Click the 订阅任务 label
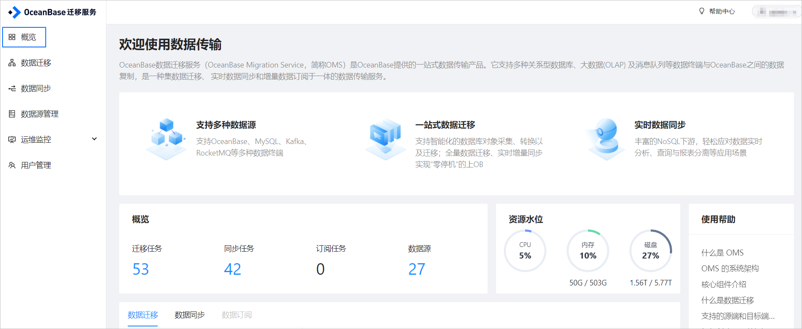The height and width of the screenshot is (329, 802). [x=331, y=249]
